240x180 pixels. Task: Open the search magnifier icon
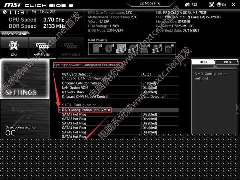(212, 4)
